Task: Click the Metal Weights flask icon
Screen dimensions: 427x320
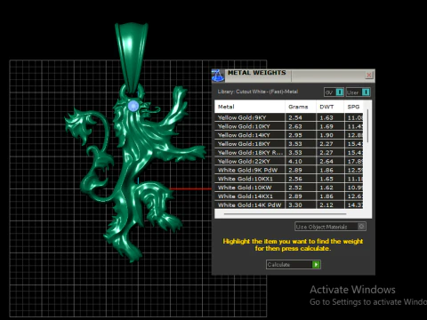Action: coord(218,76)
